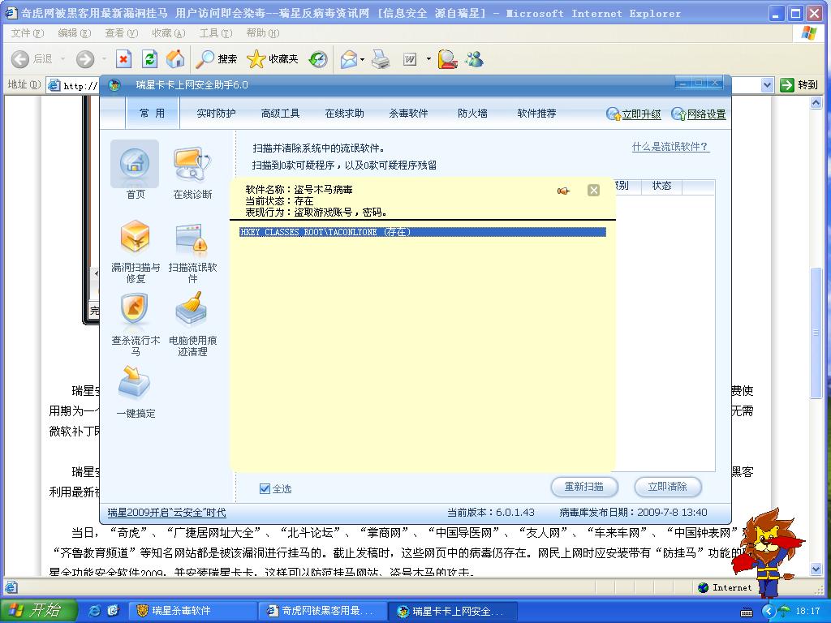Viewport: 831px width, 623px height.
Task: Refresh the page in IE toolbar
Action: pos(149,58)
